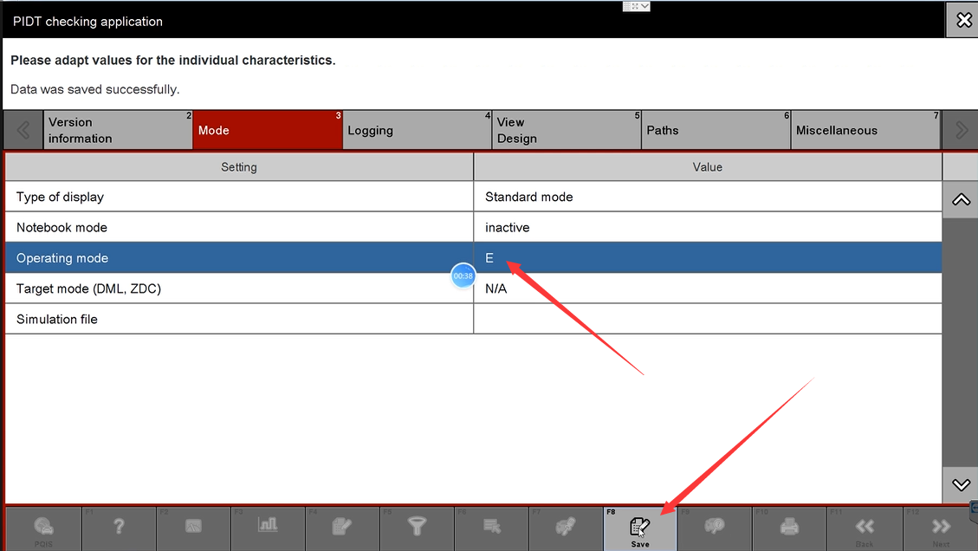Click the Simulation file value cell

(x=707, y=320)
